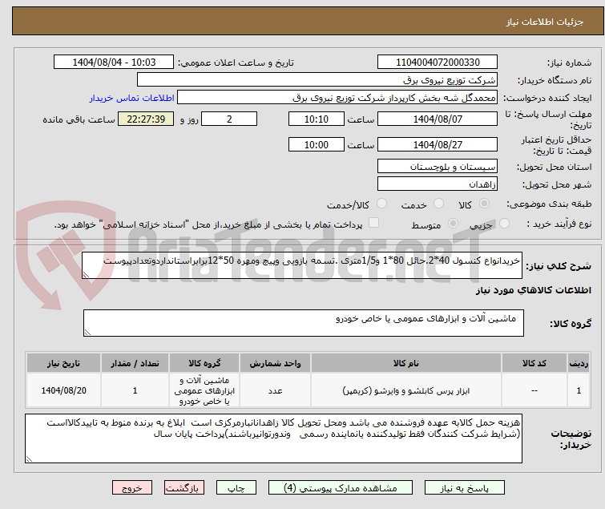Click the تعداد / مقدار column header
The height and width of the screenshot is (509, 605).
click(135, 363)
